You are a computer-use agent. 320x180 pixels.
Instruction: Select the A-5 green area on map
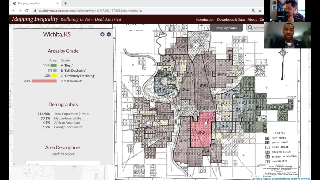pos(250,109)
